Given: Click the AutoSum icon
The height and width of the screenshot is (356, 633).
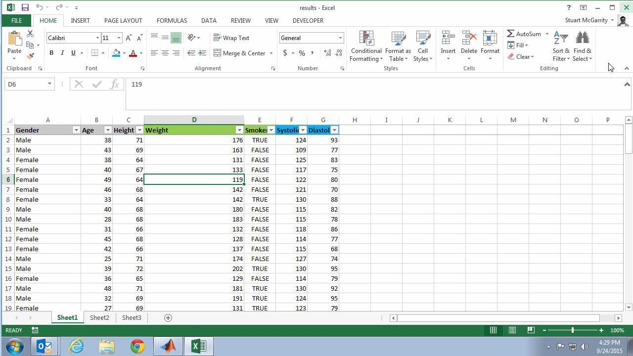Looking at the screenshot, I should (x=511, y=34).
